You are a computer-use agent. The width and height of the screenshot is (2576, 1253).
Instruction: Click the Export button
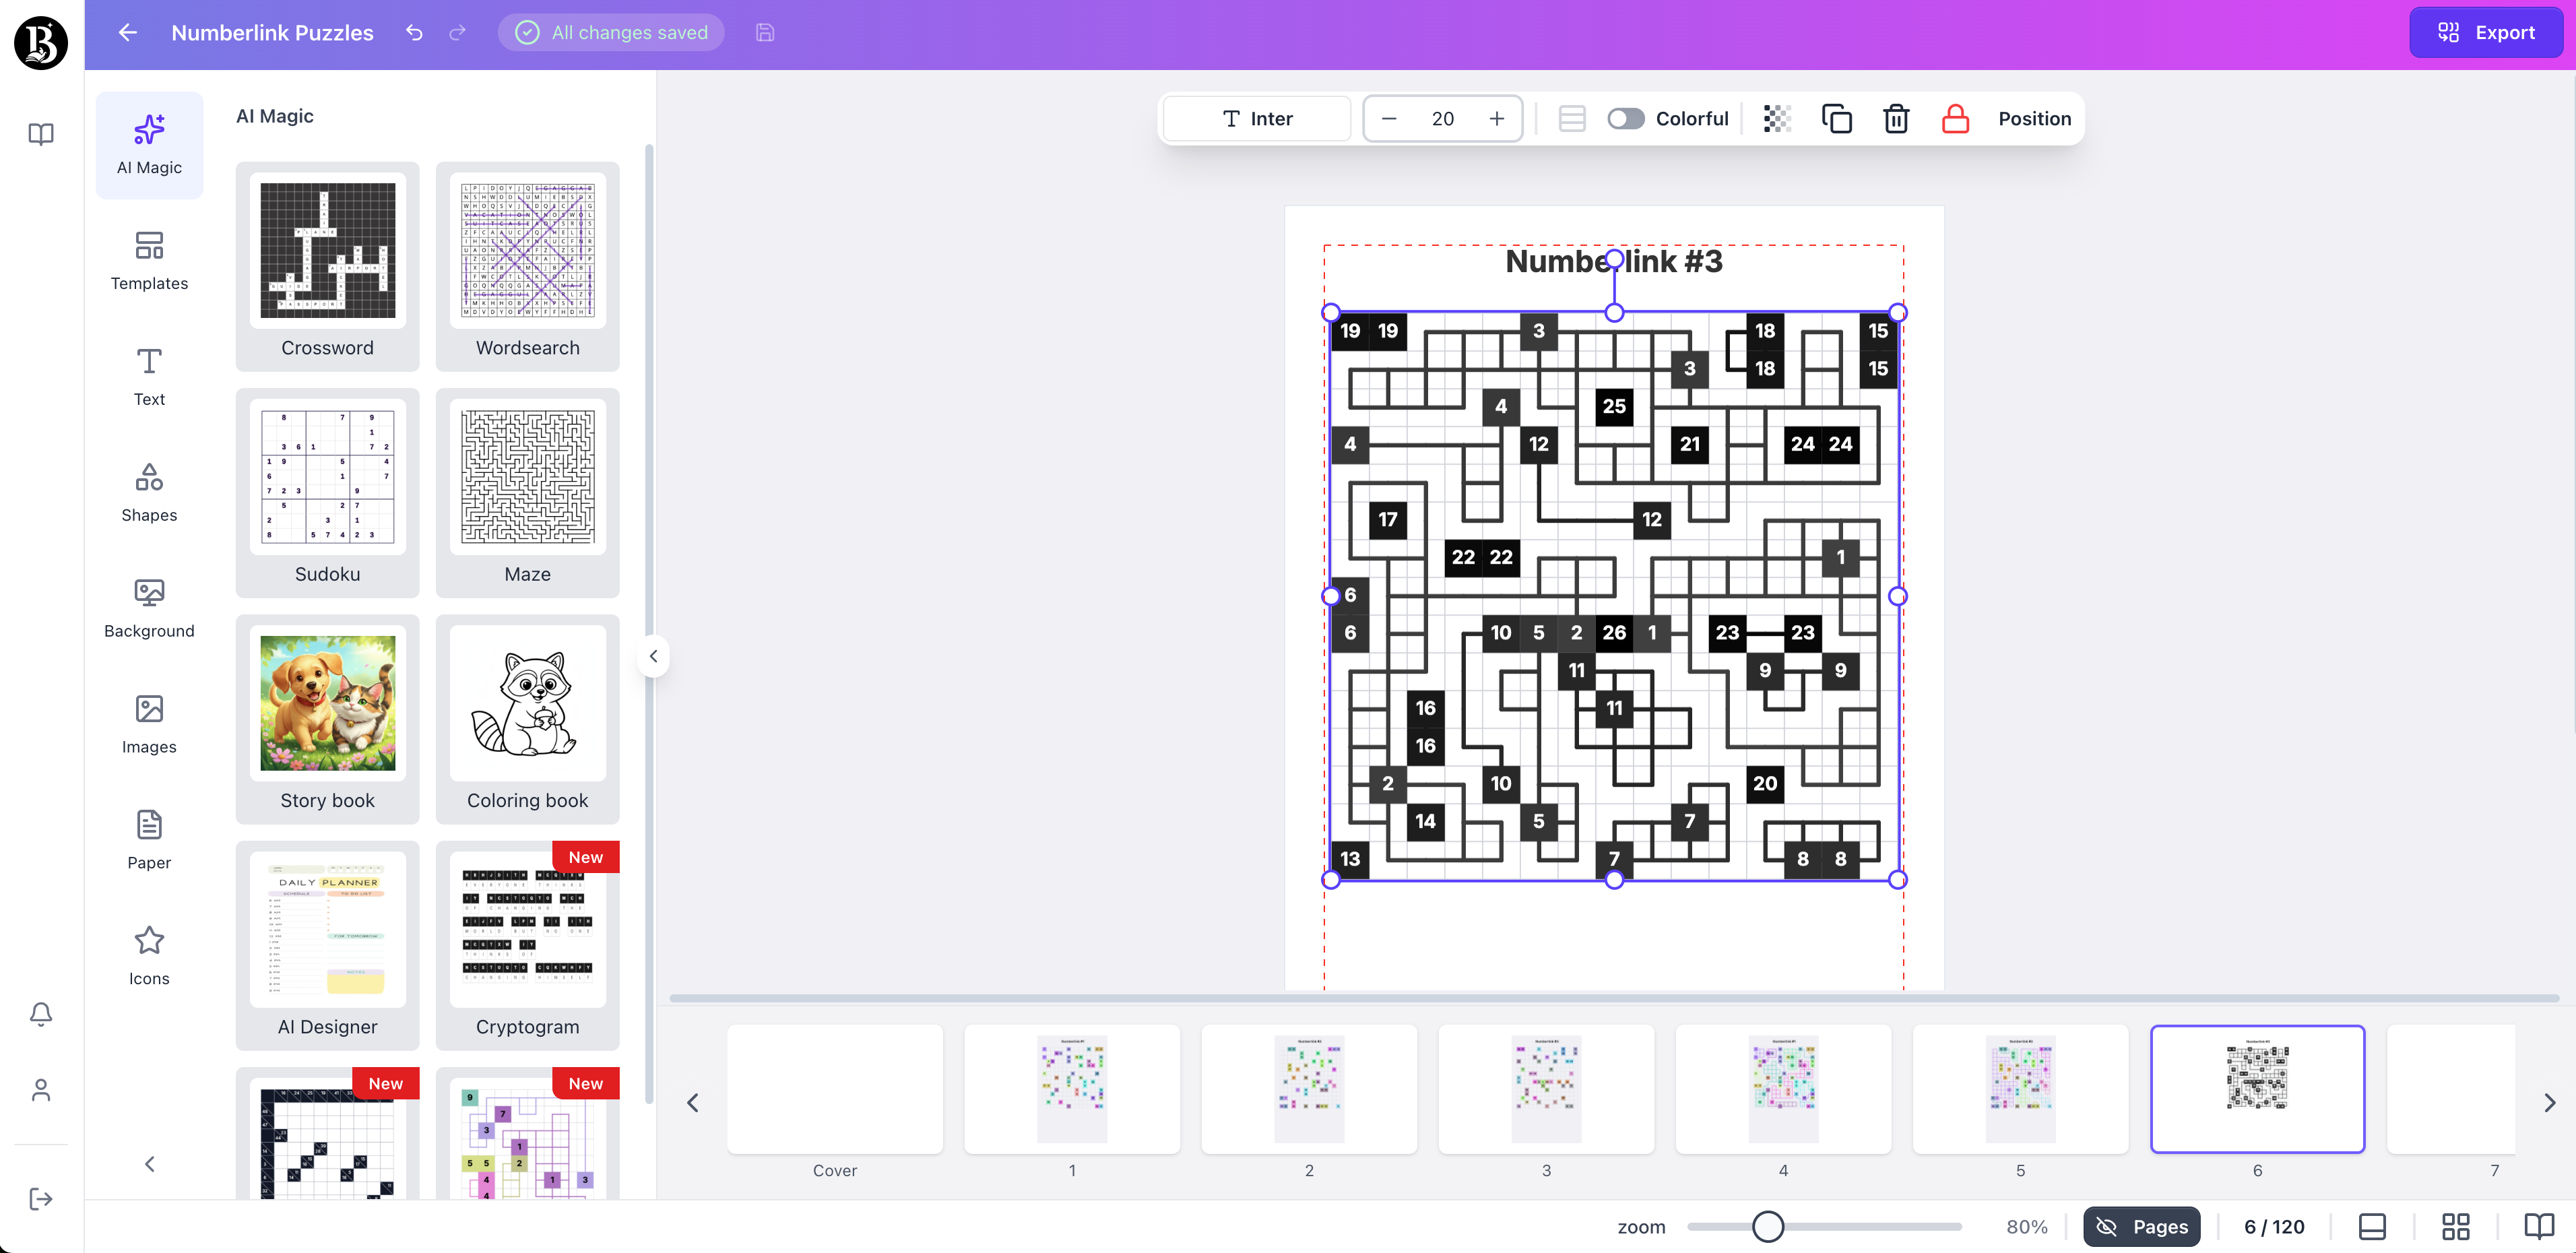[x=2486, y=32]
